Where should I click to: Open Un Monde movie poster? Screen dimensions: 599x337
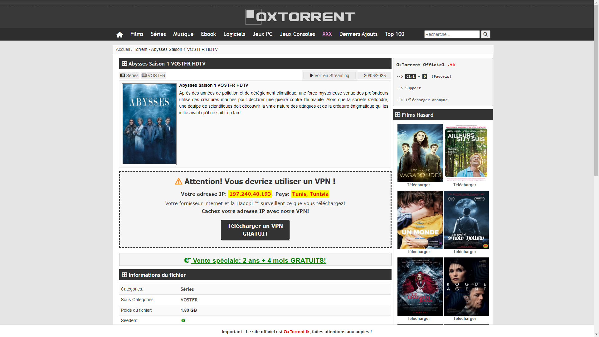(420, 220)
